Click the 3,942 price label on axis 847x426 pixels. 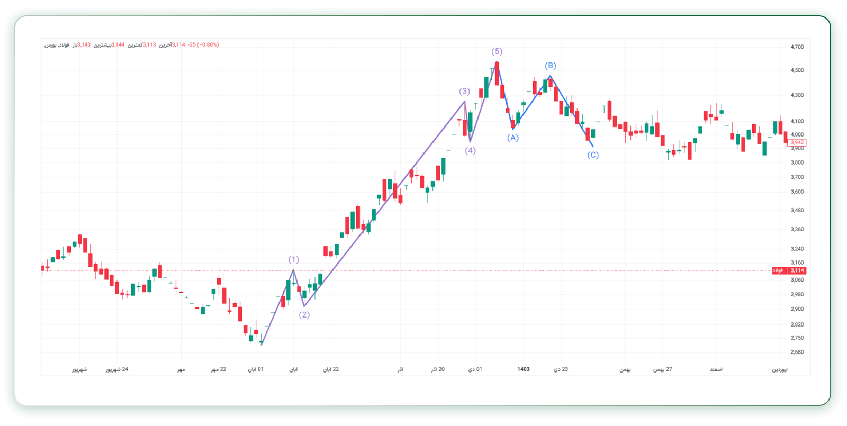[797, 142]
